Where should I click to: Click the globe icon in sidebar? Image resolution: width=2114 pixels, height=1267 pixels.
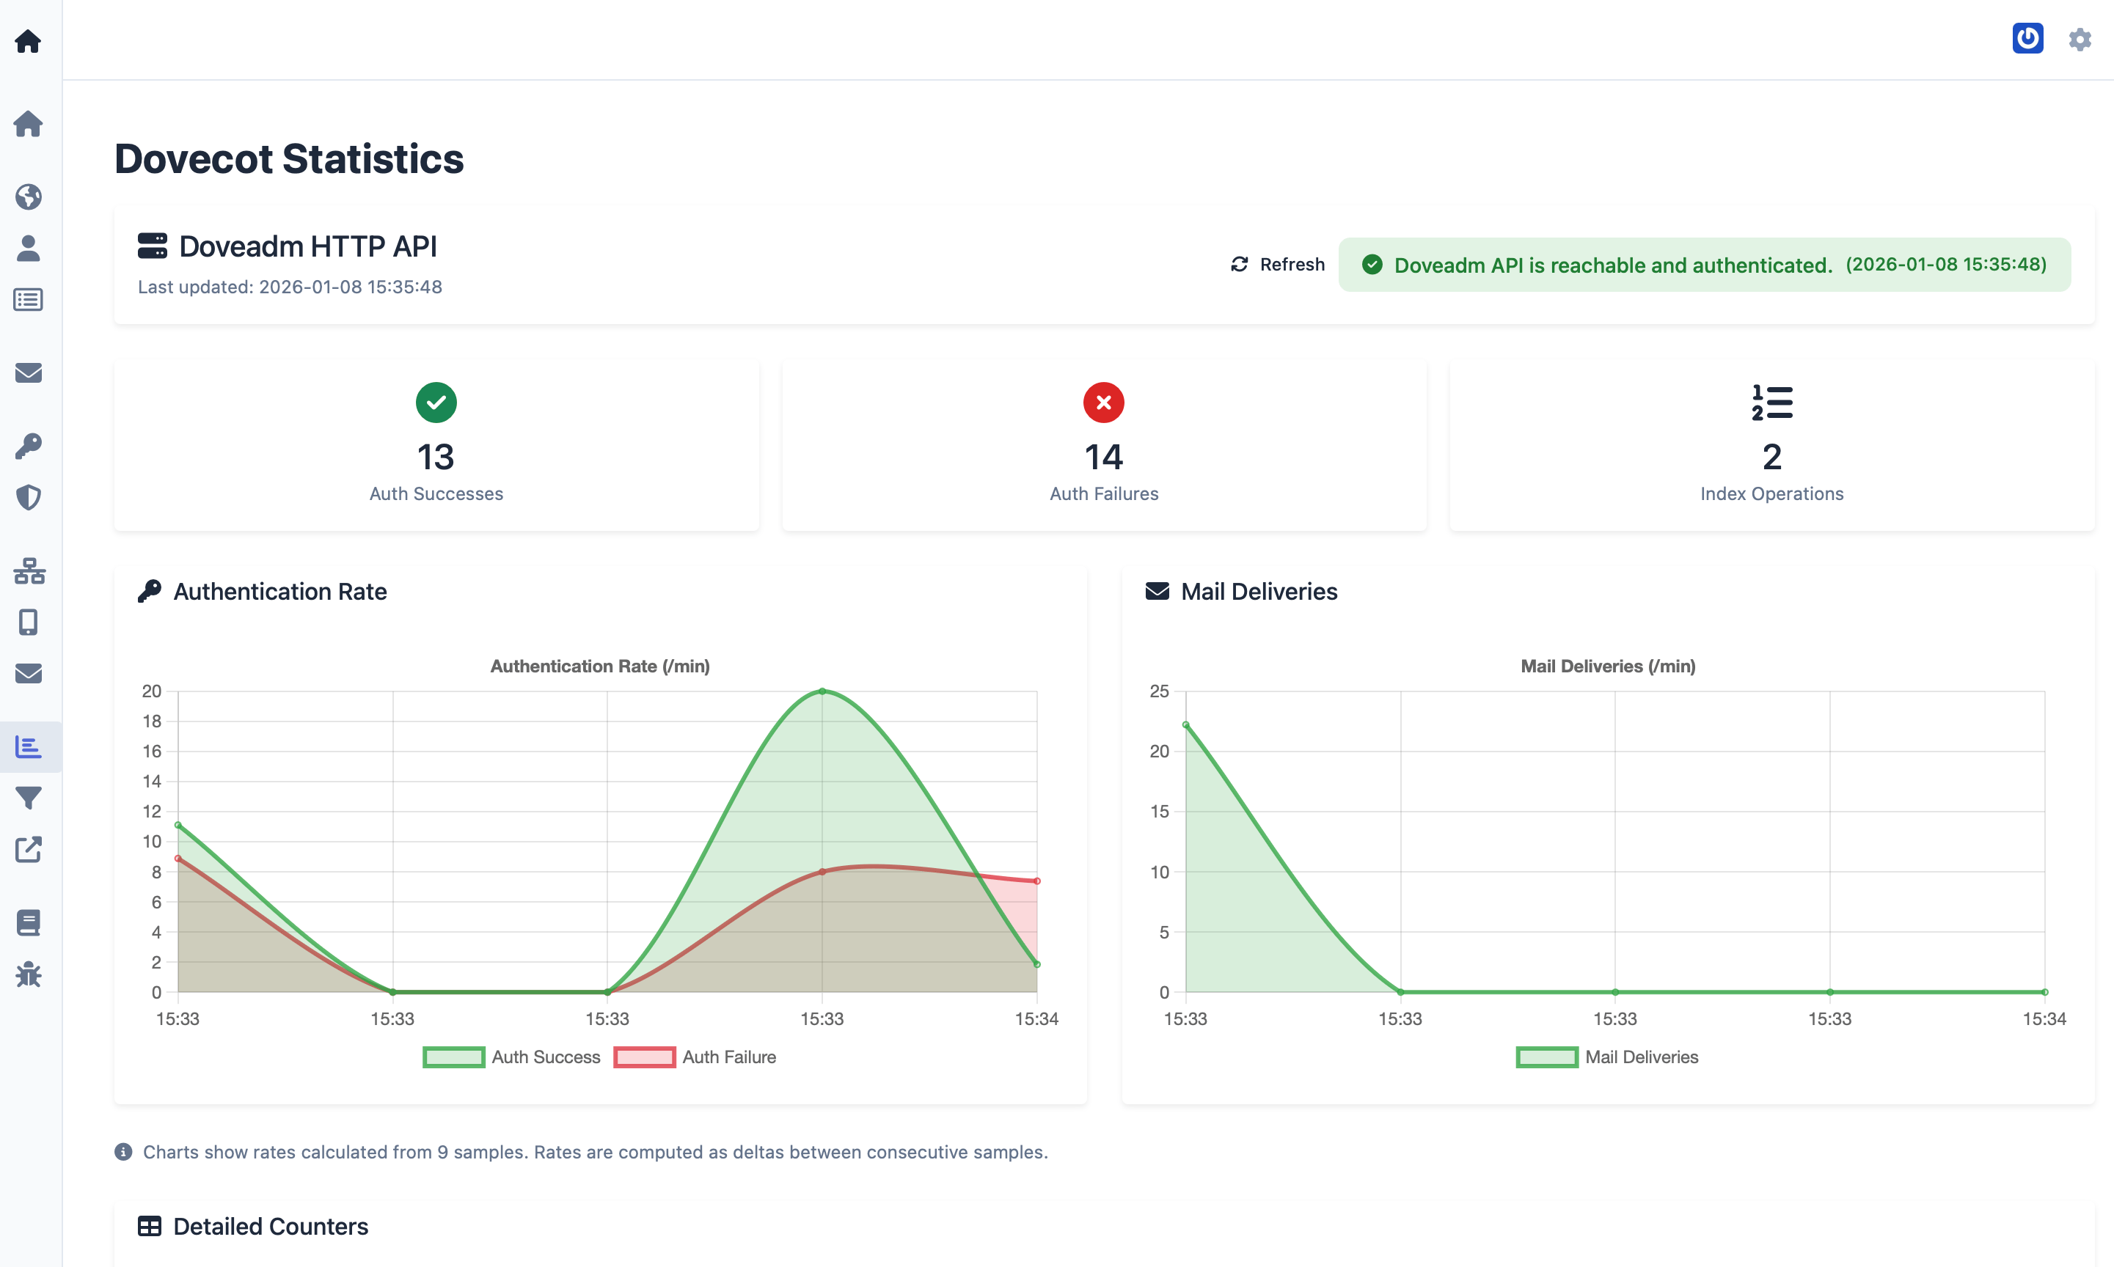click(x=28, y=197)
